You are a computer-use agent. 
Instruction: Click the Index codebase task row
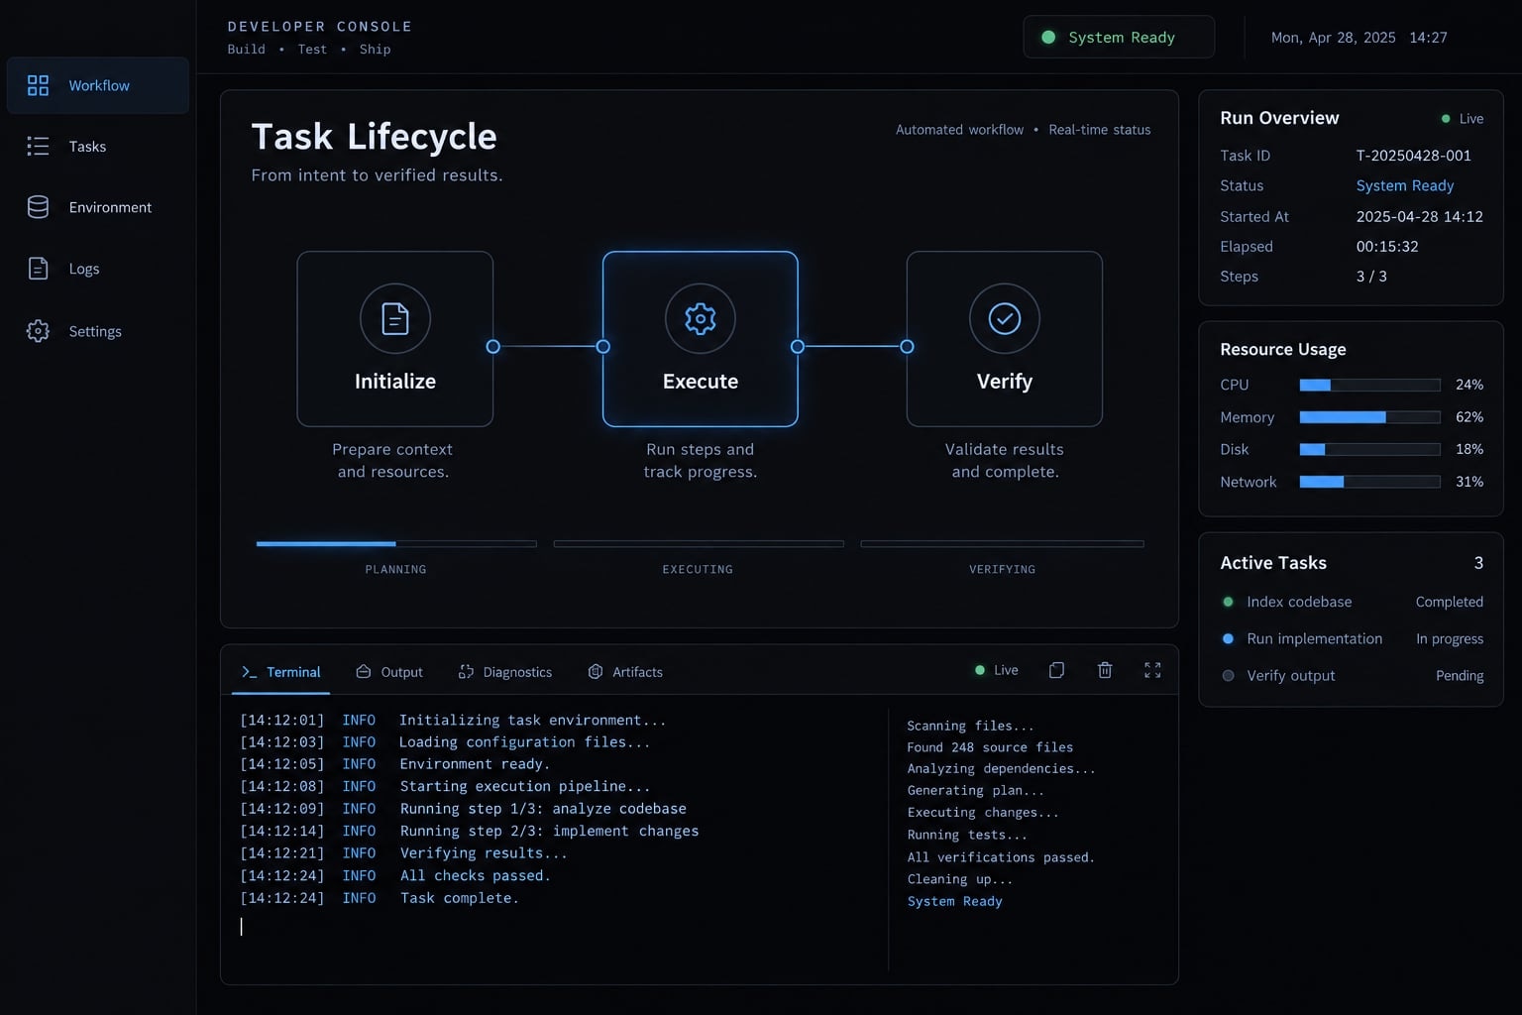(x=1352, y=602)
